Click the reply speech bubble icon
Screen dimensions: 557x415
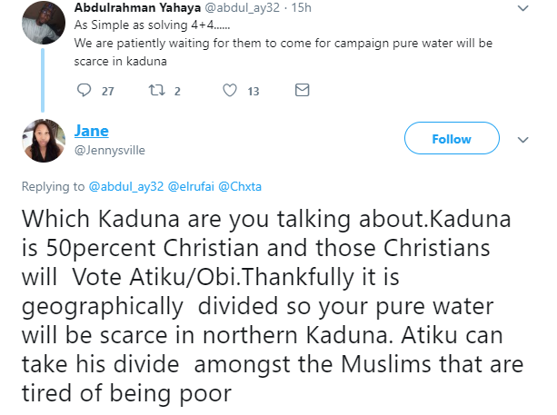pos(85,91)
